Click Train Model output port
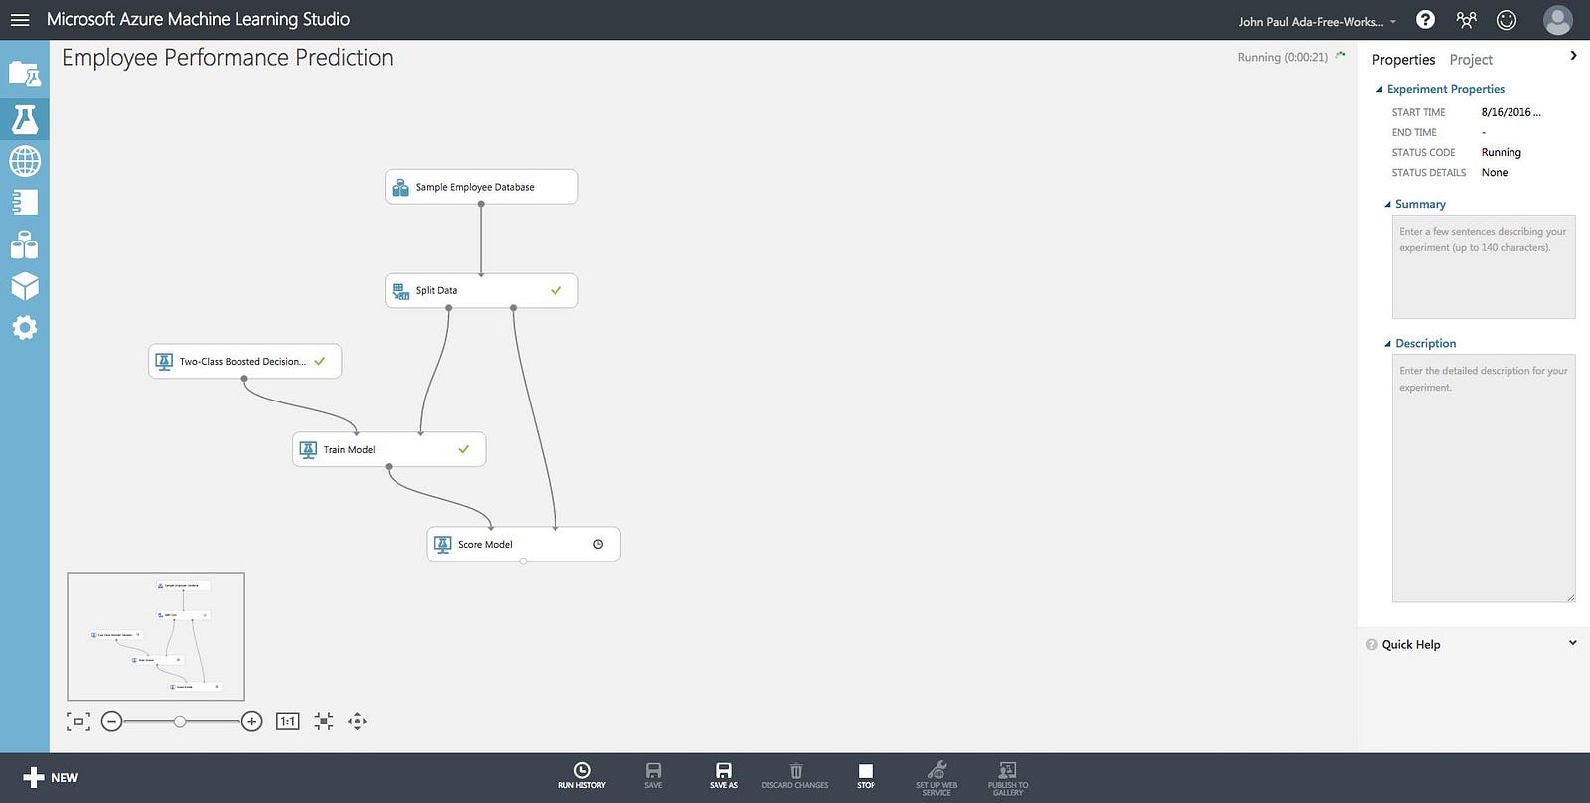This screenshot has height=803, width=1590. click(389, 467)
